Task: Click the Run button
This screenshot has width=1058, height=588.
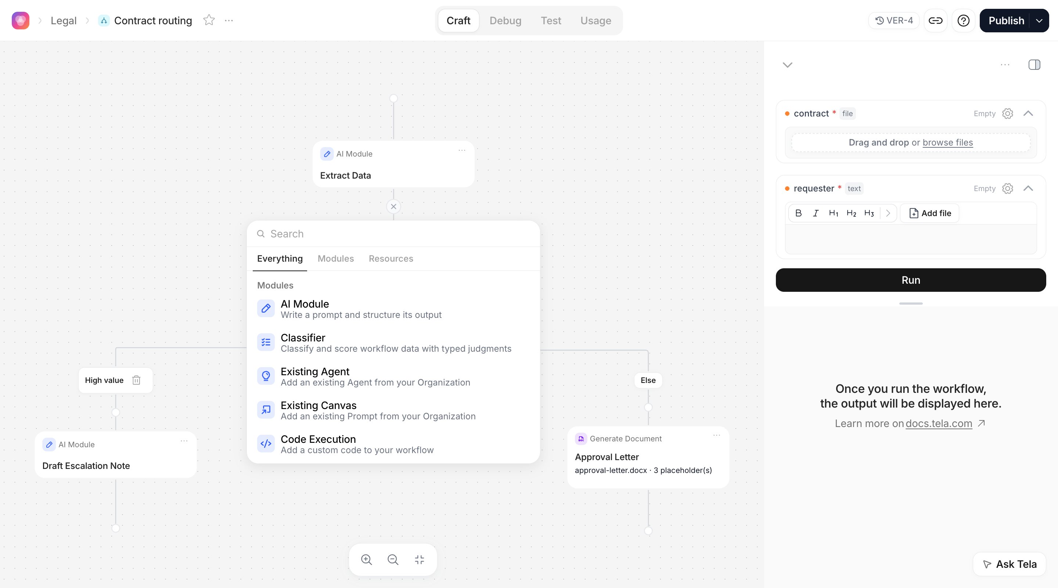Action: coord(911,280)
